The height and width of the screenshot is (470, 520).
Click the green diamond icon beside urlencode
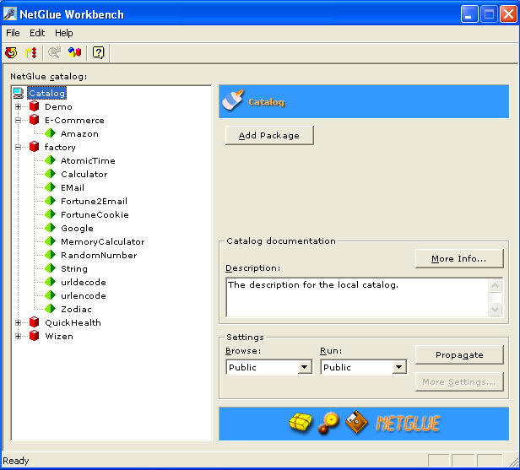point(50,295)
